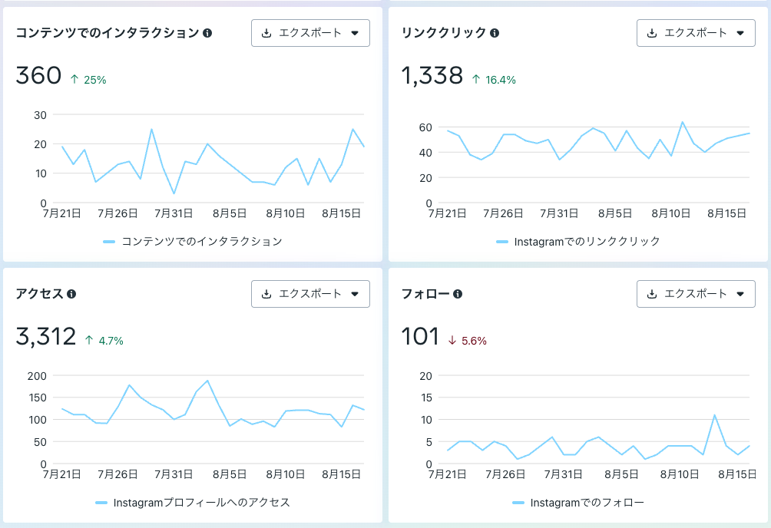Click the highest peak in フォロー chart
The height and width of the screenshot is (528, 771).
[x=714, y=415]
